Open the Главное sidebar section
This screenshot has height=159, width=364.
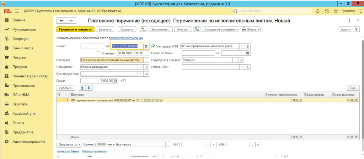tap(19, 20)
